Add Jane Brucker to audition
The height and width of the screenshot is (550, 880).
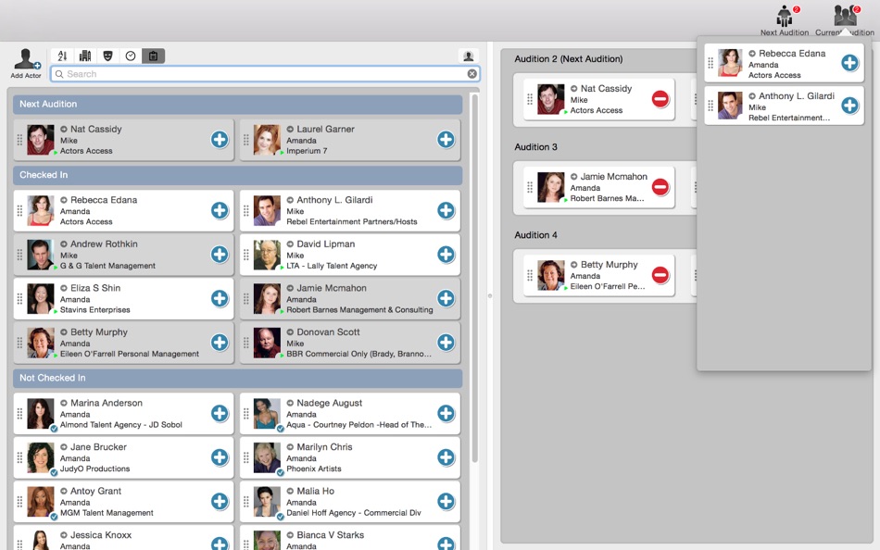pyautogui.click(x=220, y=457)
